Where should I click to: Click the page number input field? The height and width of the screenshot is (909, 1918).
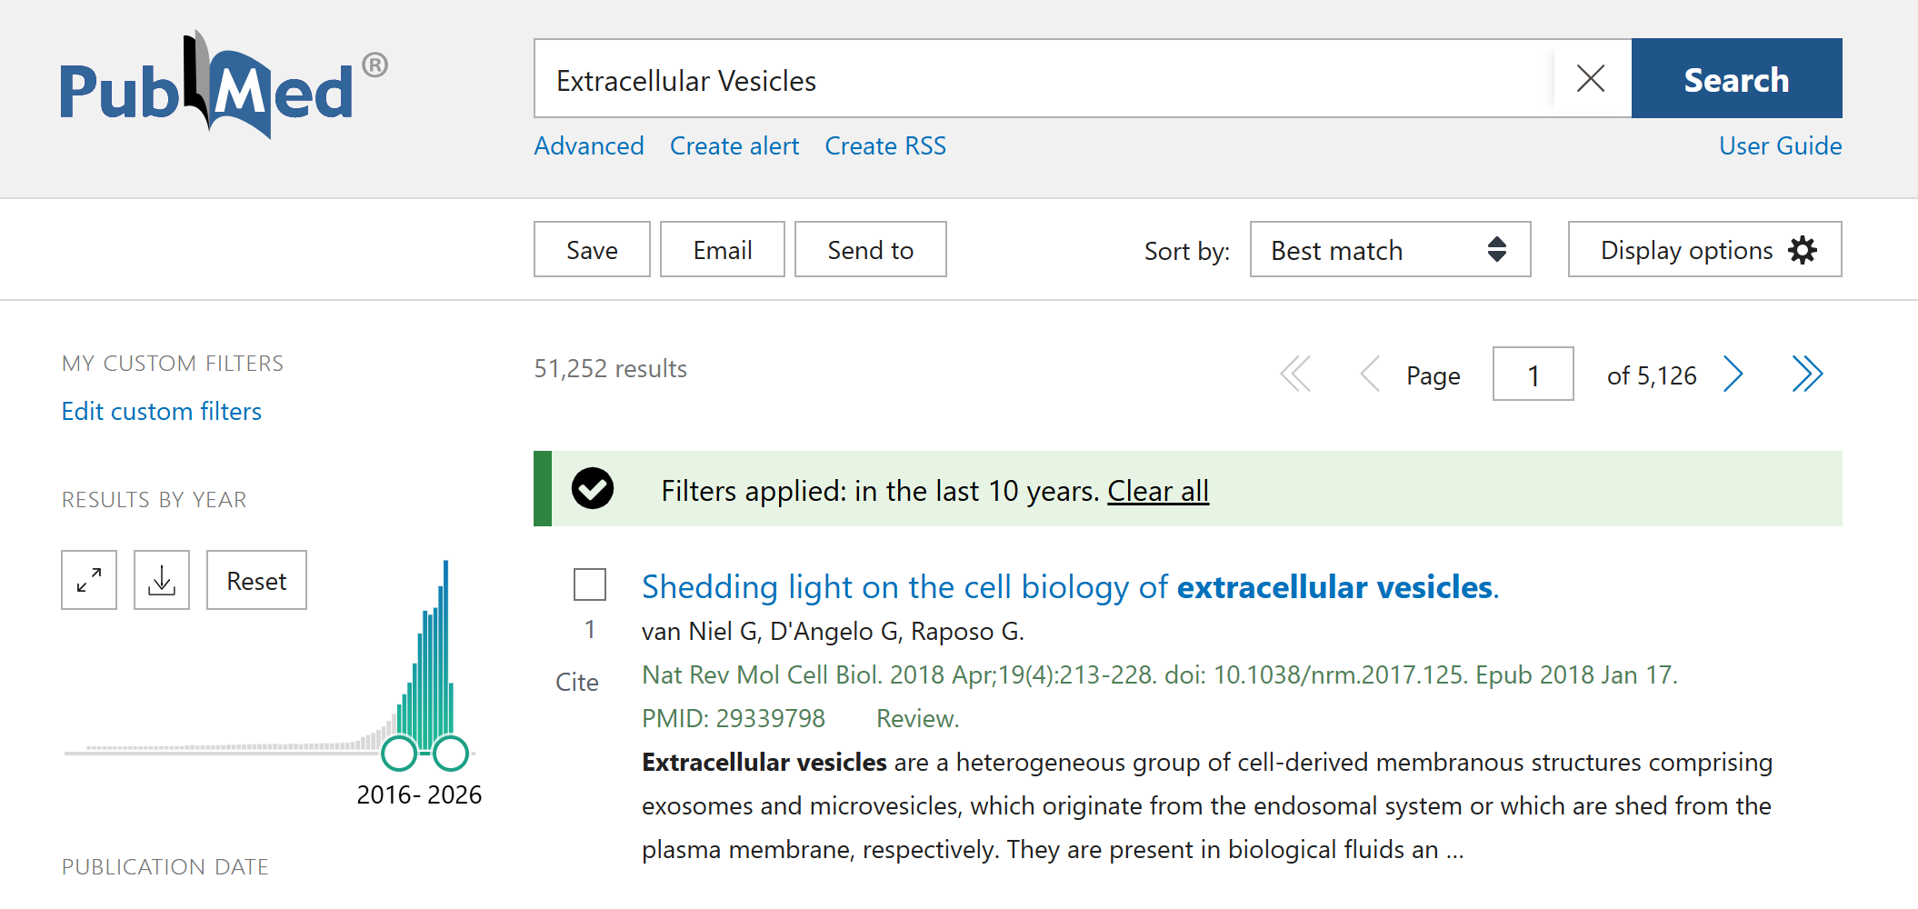pos(1533,375)
